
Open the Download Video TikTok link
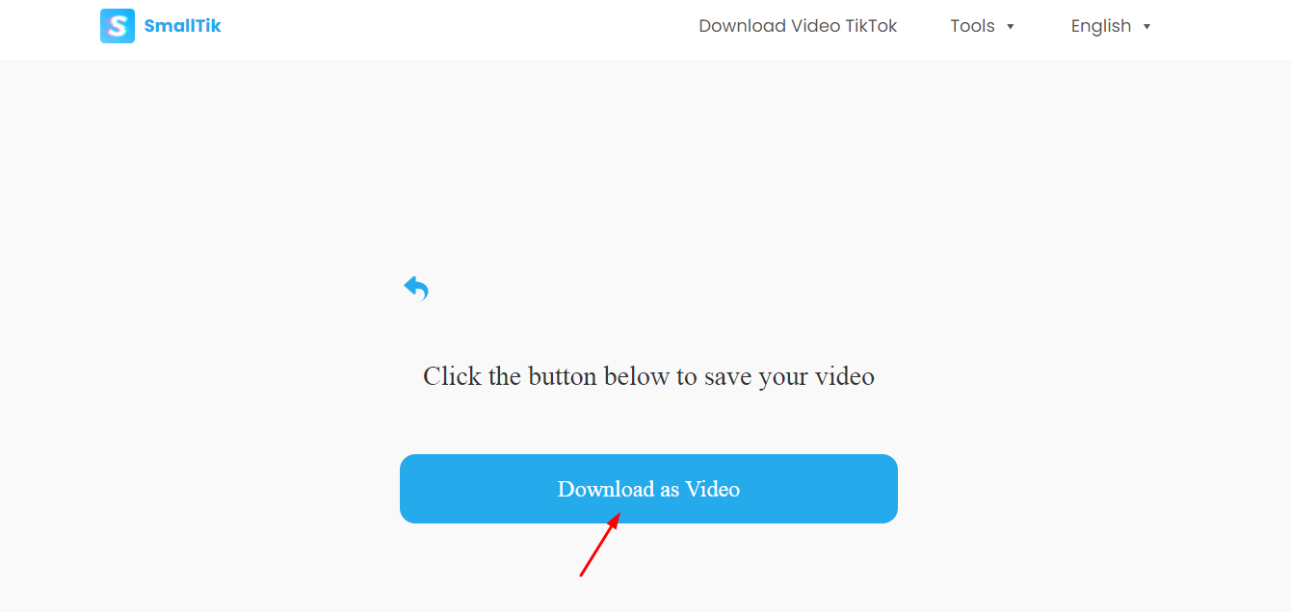click(798, 26)
